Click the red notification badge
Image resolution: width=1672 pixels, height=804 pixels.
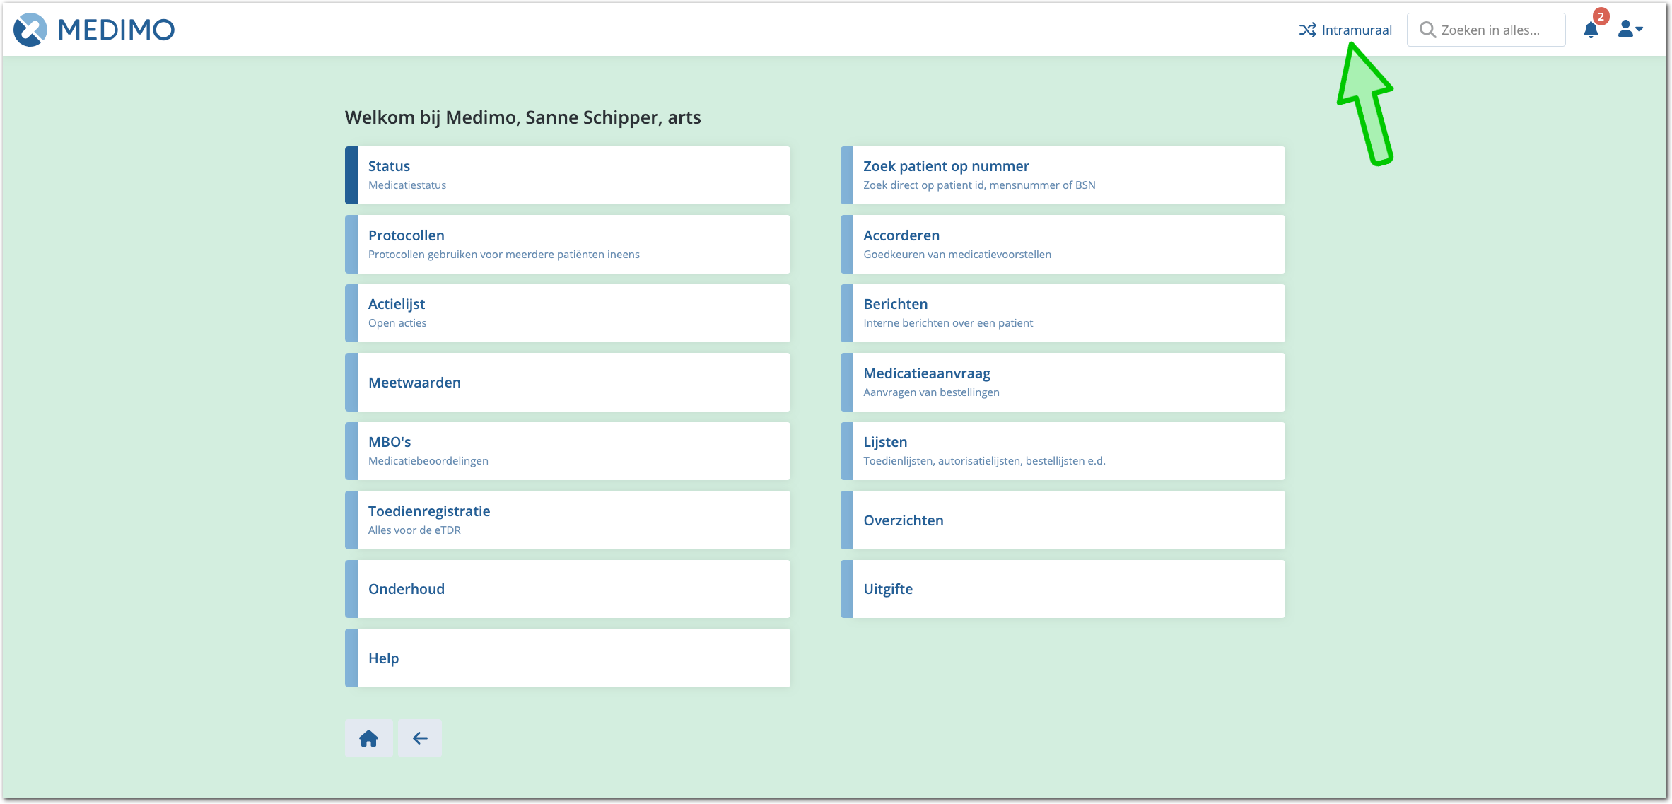point(1601,16)
